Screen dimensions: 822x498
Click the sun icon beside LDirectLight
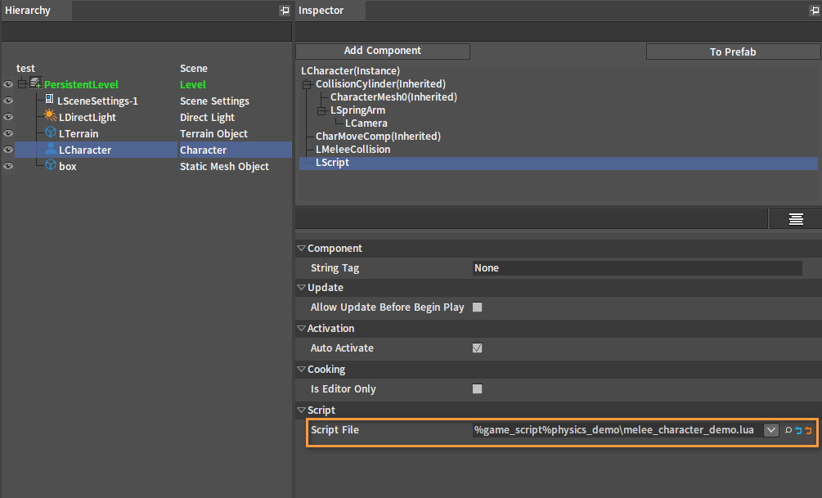[x=51, y=115]
